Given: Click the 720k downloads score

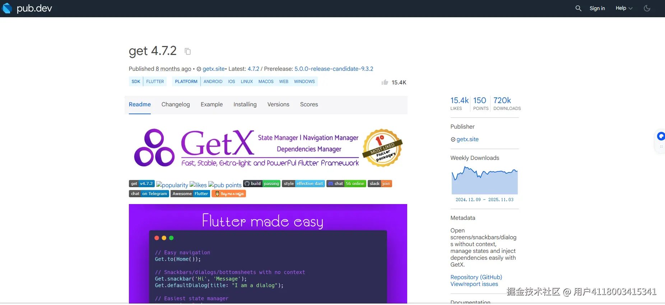Looking at the screenshot, I should click(507, 103).
